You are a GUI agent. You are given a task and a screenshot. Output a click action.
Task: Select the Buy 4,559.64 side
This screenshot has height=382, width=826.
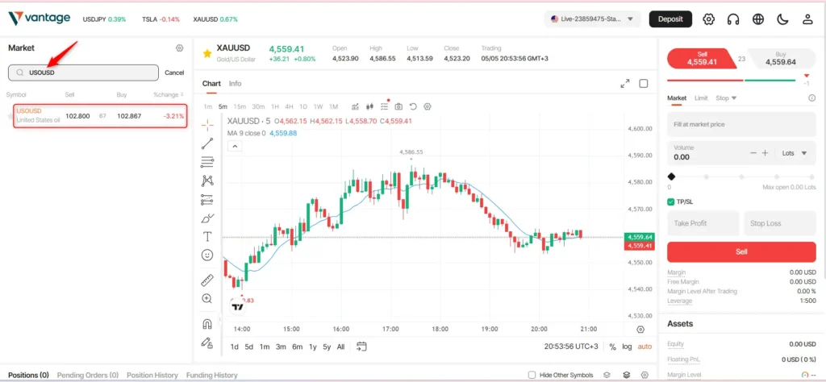point(781,58)
